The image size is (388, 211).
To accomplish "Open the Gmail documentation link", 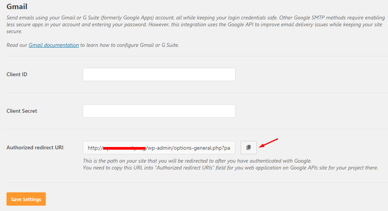I will [54, 45].
